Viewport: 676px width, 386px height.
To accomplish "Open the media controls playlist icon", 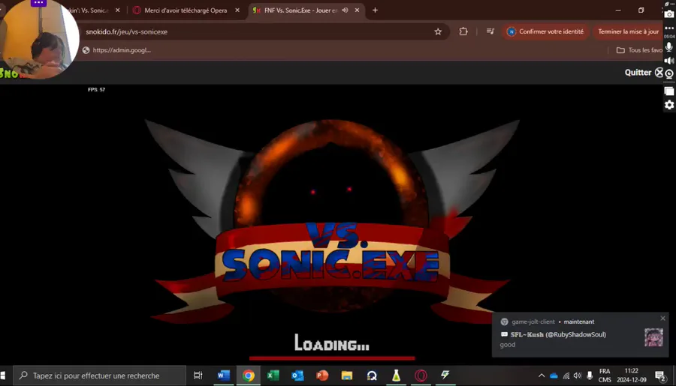I will (x=490, y=31).
